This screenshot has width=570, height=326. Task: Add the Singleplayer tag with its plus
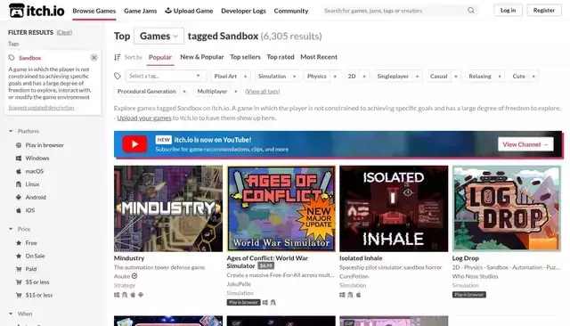coord(418,77)
